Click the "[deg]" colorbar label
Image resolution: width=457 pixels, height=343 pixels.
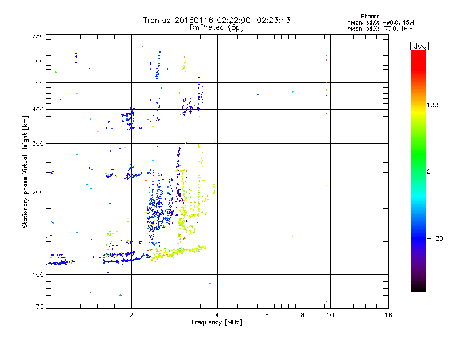coord(419,46)
